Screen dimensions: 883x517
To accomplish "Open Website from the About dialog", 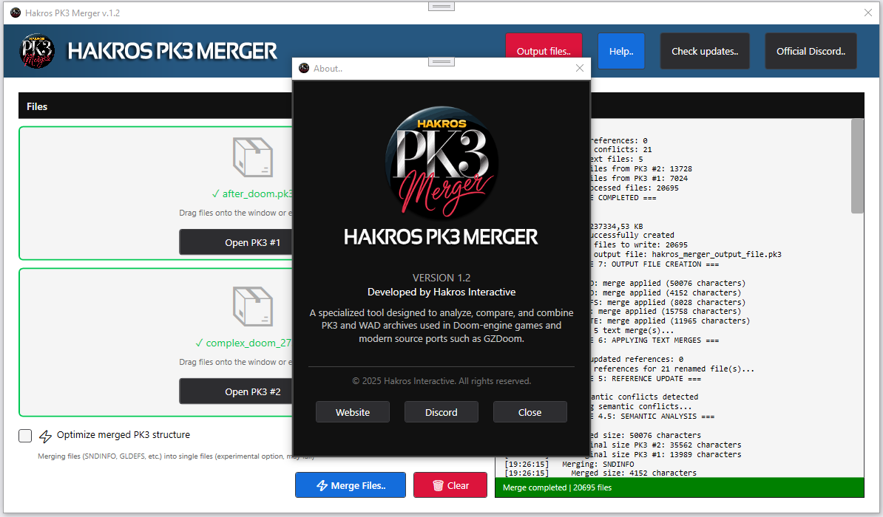I will click(x=353, y=412).
